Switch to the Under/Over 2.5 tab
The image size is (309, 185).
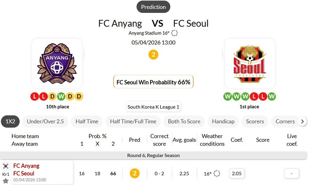coord(45,121)
